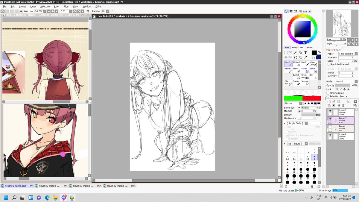This screenshot has height=202, width=359.
Task: Pick the Rotate view tool
Action: [296, 57]
